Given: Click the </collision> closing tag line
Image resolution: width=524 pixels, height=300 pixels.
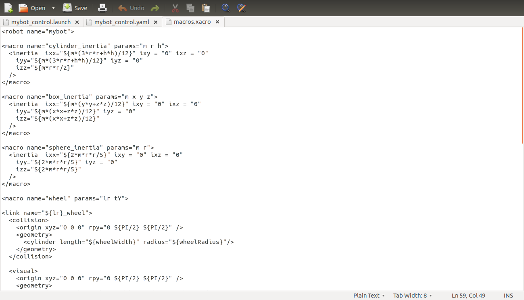Looking at the screenshot, I should [x=31, y=256].
